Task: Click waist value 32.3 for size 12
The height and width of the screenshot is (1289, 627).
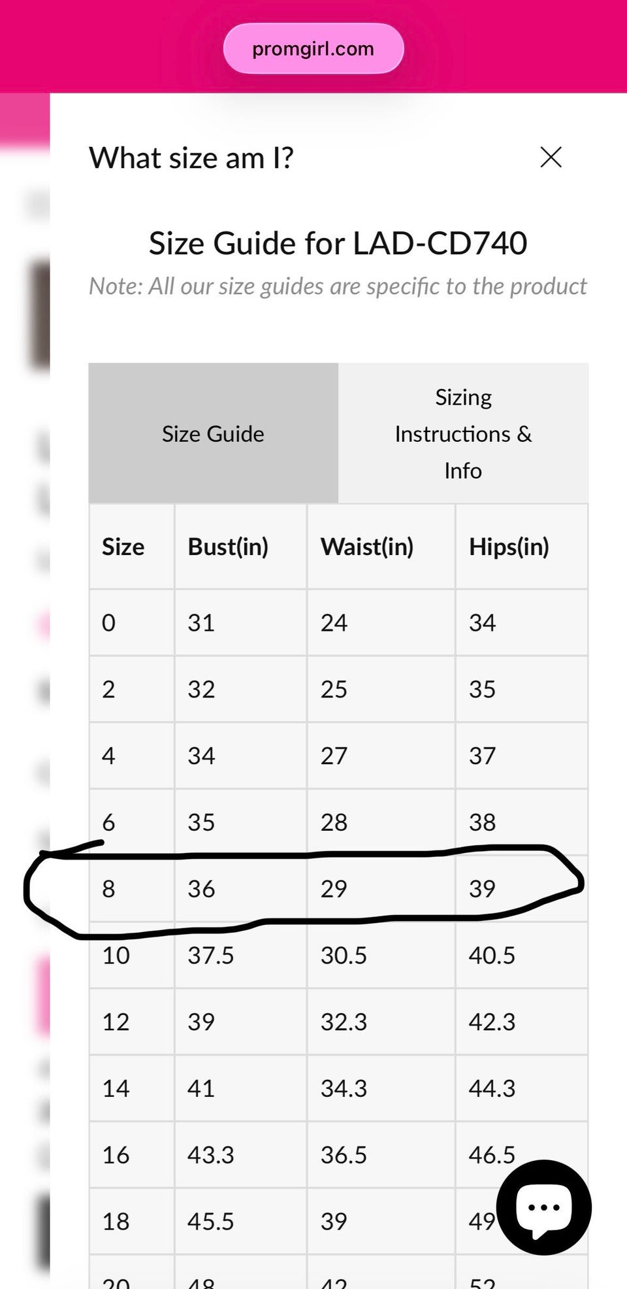Action: coord(344,1022)
